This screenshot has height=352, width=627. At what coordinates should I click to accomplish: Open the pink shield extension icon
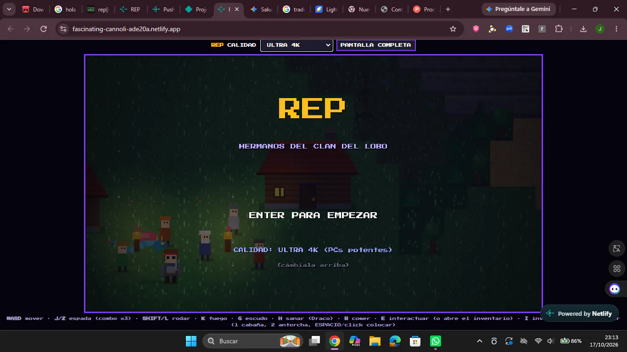476,29
